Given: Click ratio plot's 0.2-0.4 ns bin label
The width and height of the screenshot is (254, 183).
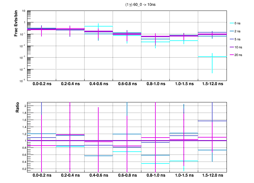Looking at the screenshot, I should 70,176.
